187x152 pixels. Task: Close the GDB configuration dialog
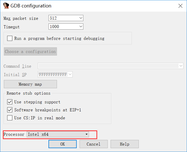click(180, 6)
